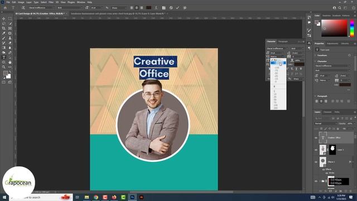
Task: Open the Filter menu
Action: click(51, 2)
